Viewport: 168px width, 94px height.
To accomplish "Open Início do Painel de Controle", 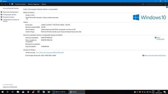I will tap(11, 8).
